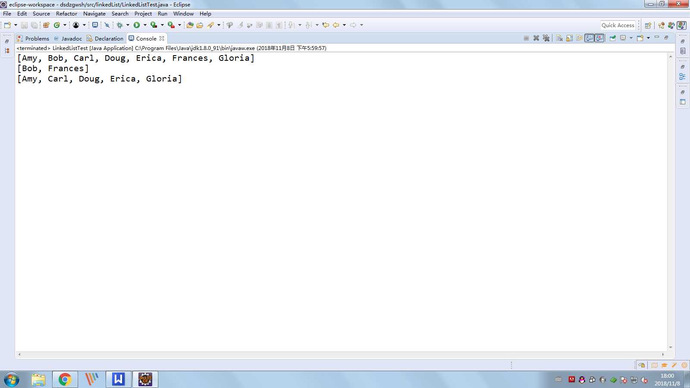The width and height of the screenshot is (690, 388).
Task: Expand the Debug dropdown arrow
Action: (x=128, y=25)
